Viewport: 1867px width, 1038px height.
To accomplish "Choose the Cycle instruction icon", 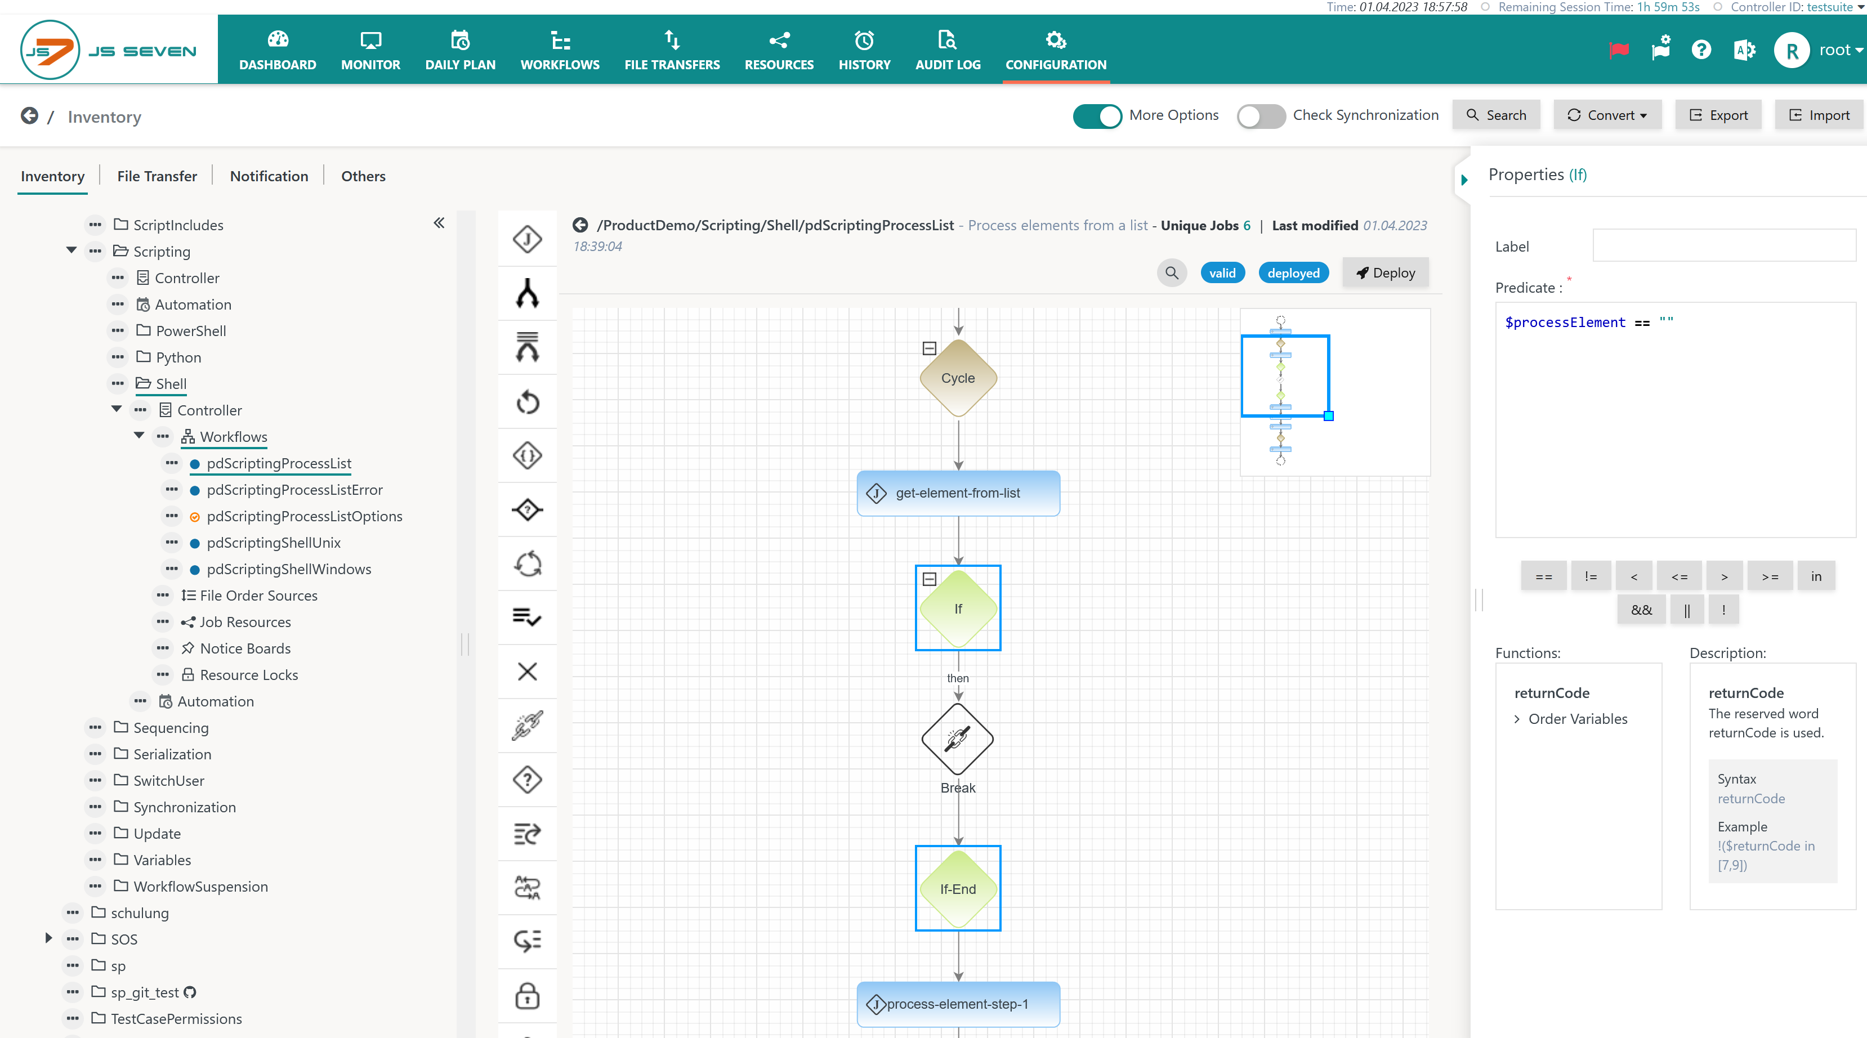I will (527, 563).
